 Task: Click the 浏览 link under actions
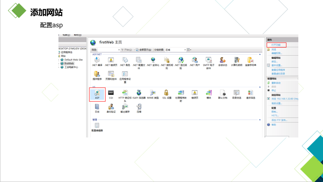point(274,50)
